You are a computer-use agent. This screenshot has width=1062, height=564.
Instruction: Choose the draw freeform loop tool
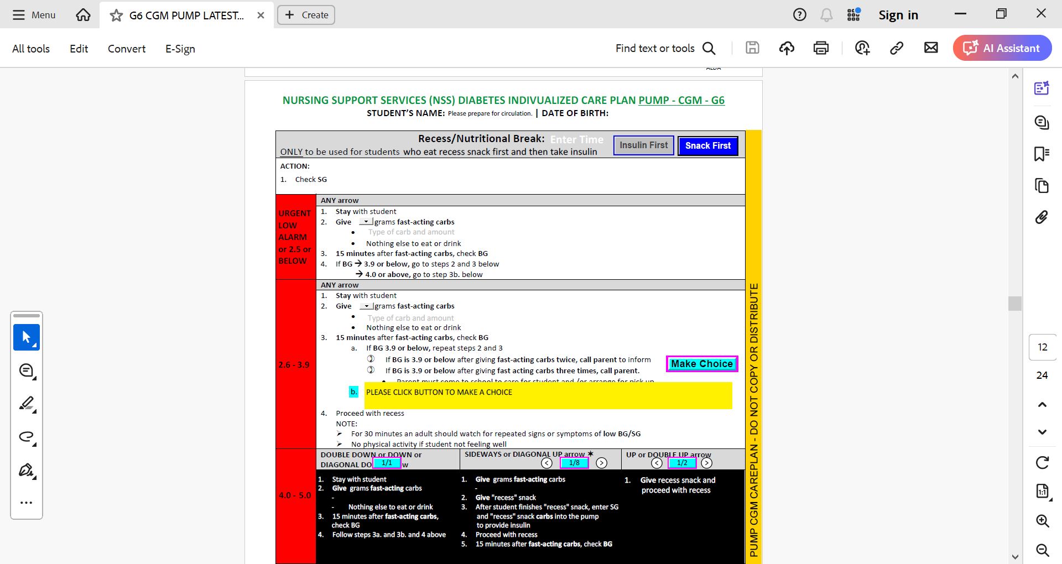[27, 437]
